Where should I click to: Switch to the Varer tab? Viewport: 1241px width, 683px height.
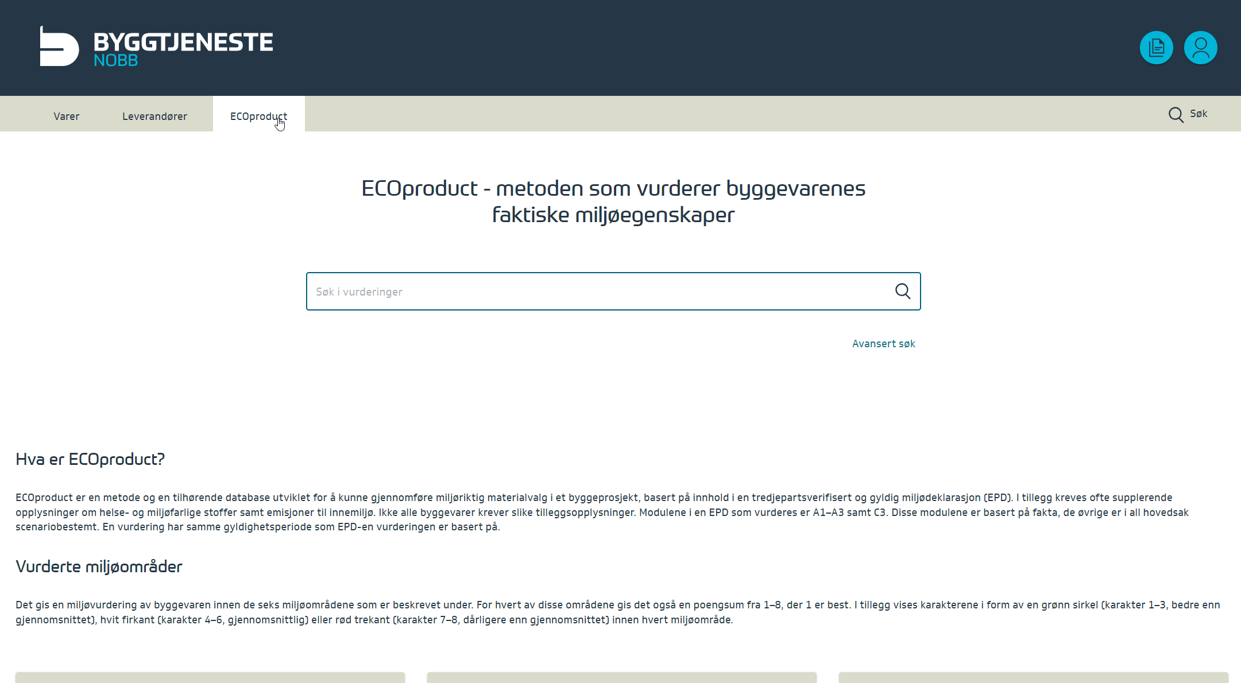[x=67, y=116]
